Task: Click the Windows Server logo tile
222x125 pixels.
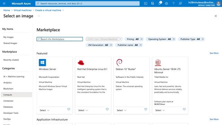Action: 42,62
